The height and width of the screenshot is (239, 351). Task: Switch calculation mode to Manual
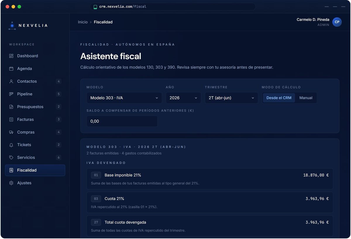[306, 98]
